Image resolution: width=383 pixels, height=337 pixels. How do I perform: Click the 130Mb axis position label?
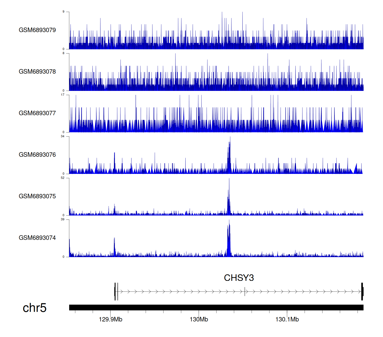pyautogui.click(x=199, y=319)
